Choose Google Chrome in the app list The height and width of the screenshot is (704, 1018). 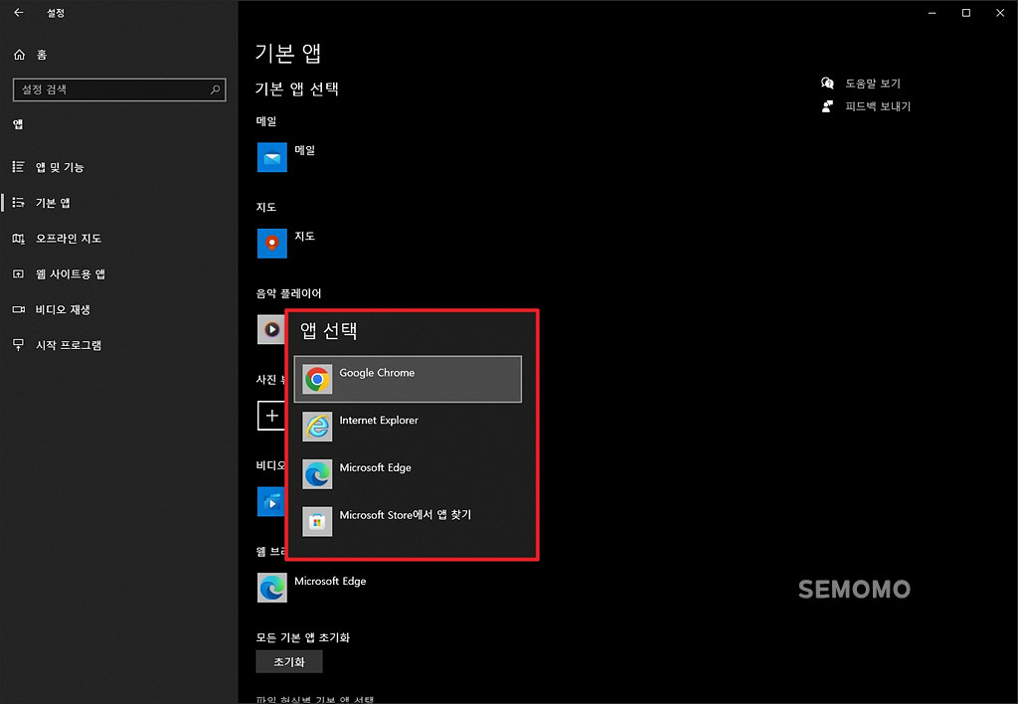point(408,379)
